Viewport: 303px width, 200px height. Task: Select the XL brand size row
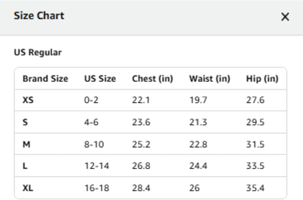tap(151, 188)
